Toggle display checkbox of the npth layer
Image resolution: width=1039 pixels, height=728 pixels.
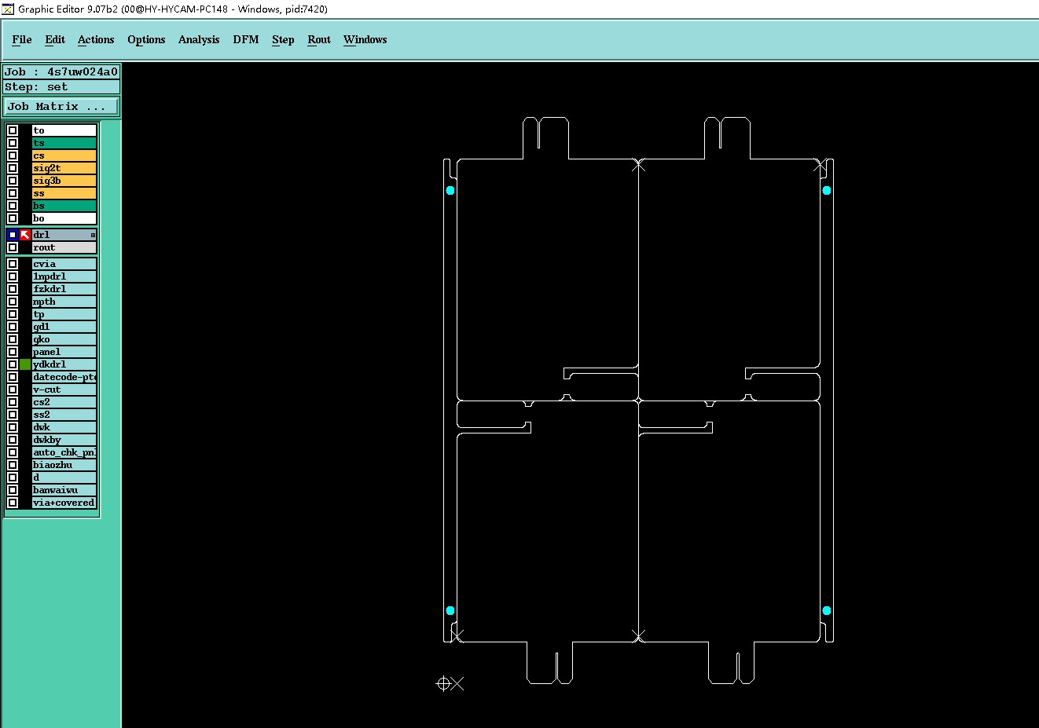point(13,302)
